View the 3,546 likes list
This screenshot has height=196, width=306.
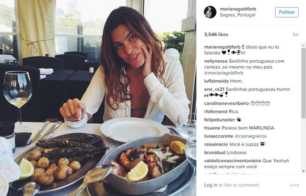[216, 34]
